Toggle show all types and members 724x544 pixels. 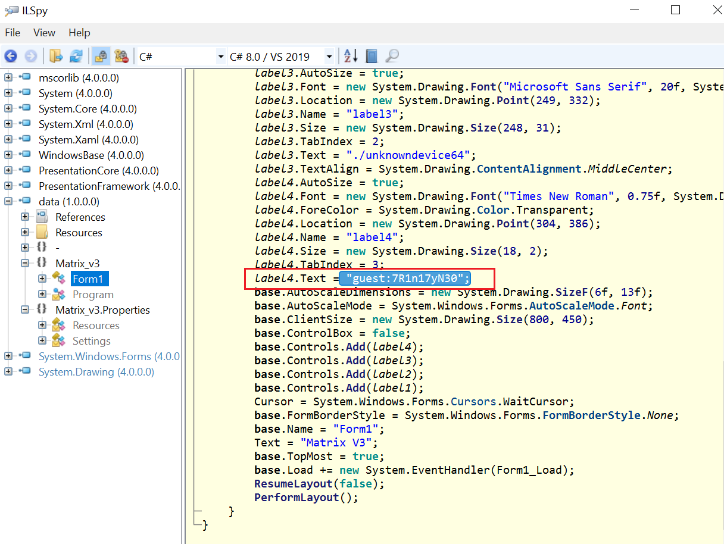[121, 57]
